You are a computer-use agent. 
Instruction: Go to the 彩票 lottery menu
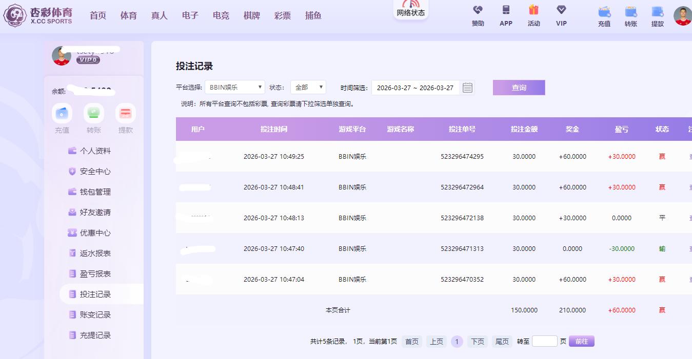click(x=283, y=15)
